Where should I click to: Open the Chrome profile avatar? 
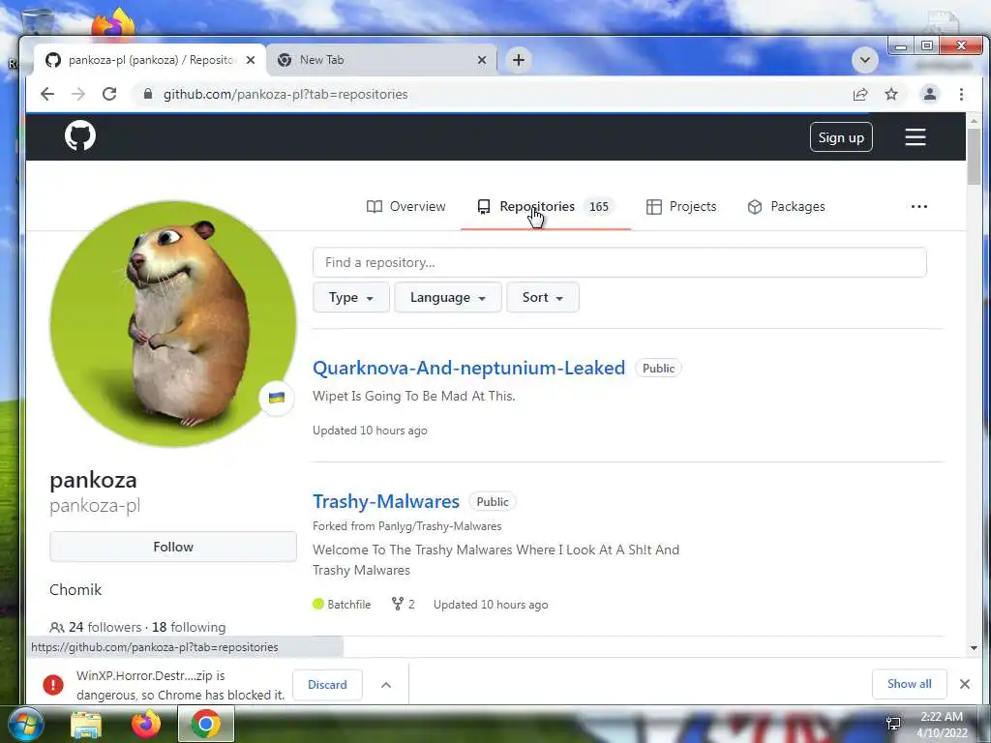(x=930, y=94)
